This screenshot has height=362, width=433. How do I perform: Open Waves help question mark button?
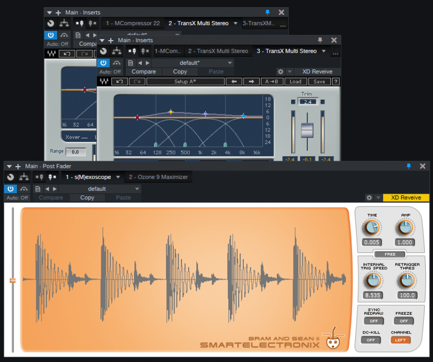(x=336, y=82)
